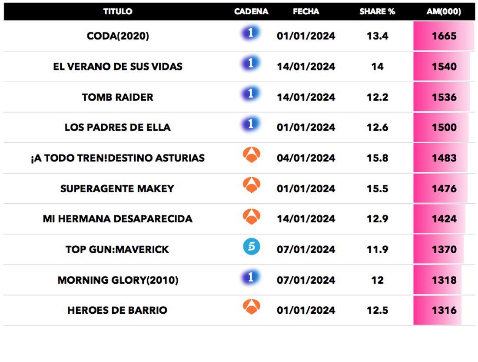Click La 1 logo in CODA(2020) row
478x362 pixels.
coord(251,34)
